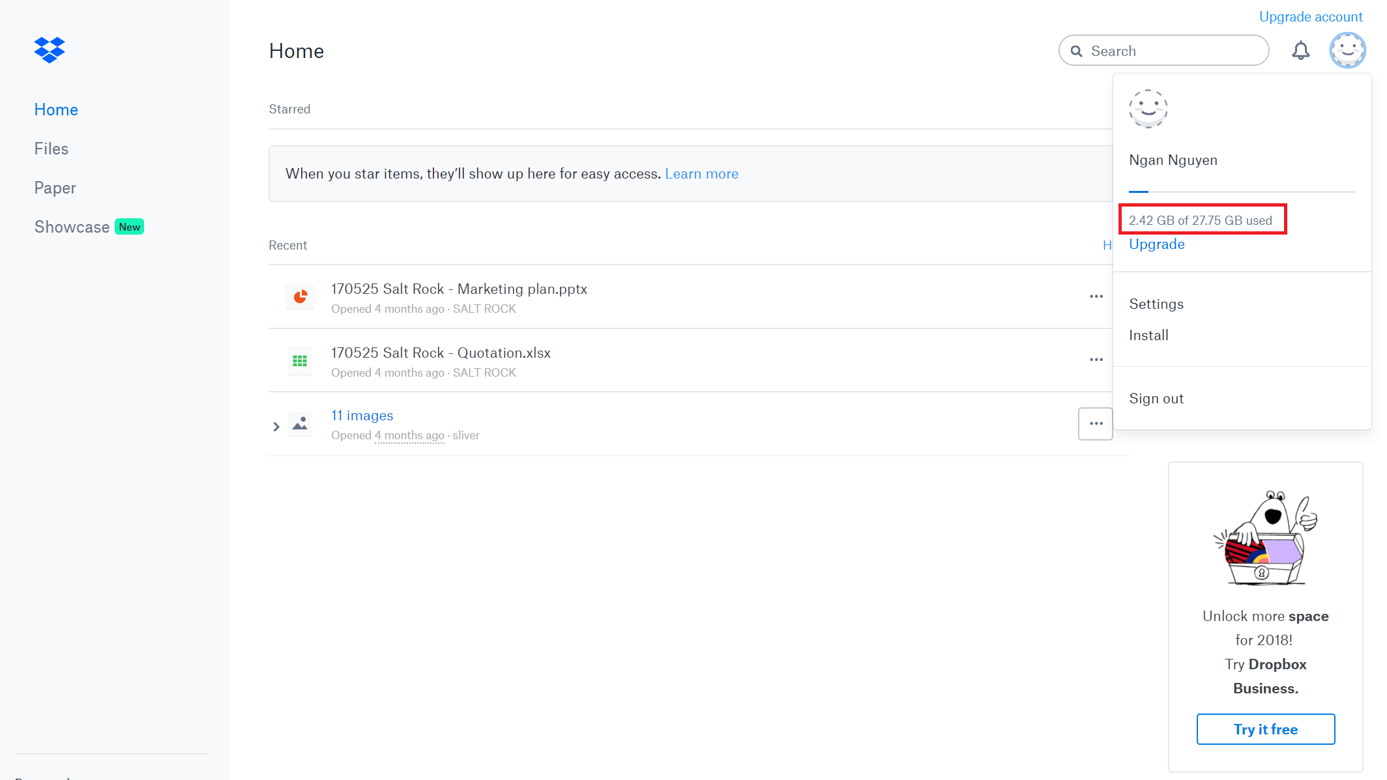This screenshot has height=780, width=1387.
Task: Click '2.42 GB of 27.75 GB used' text
Action: coord(1200,220)
